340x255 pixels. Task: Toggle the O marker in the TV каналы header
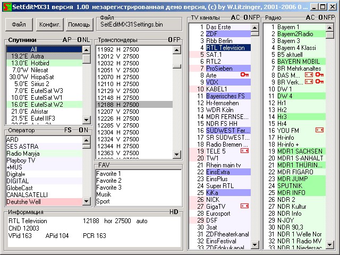[x=245, y=18]
